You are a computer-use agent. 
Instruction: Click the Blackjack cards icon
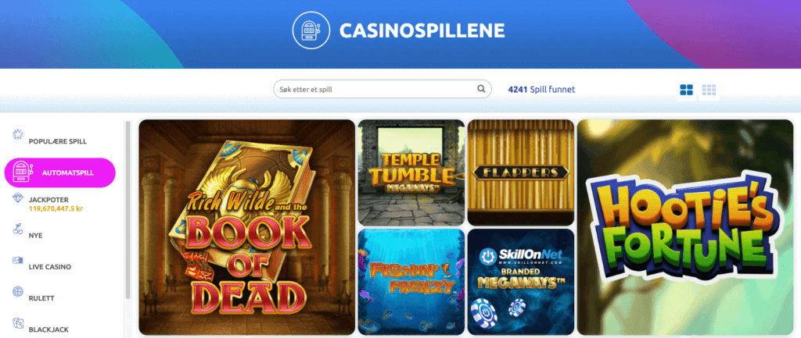click(x=18, y=323)
